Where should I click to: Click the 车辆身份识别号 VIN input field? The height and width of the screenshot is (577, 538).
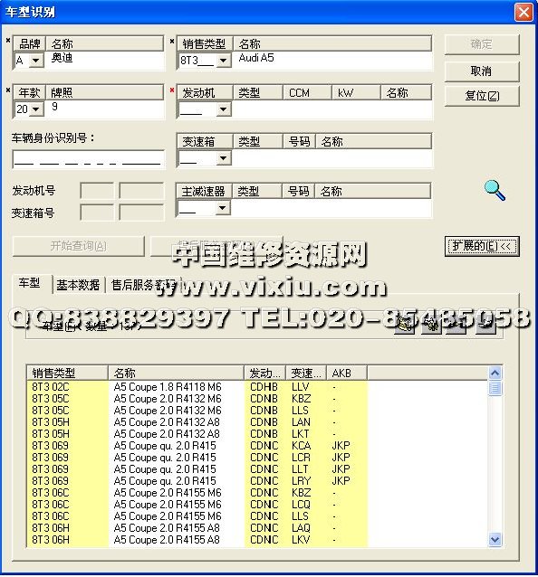89,159
